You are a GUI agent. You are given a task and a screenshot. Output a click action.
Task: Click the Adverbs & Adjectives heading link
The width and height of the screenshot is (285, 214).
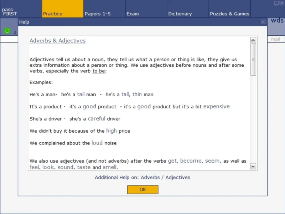(x=57, y=41)
